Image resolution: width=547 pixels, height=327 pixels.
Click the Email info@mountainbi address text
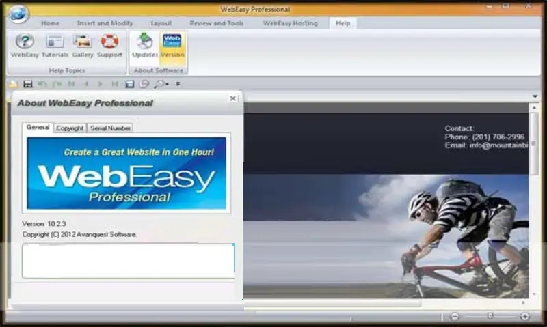click(487, 145)
